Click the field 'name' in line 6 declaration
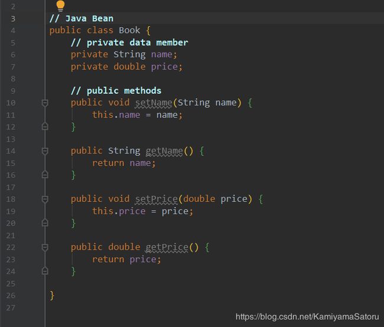Screen dimensions: 384x327 coord(162,54)
